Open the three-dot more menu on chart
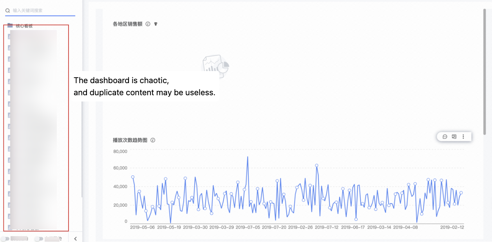The image size is (492, 242). (x=463, y=137)
